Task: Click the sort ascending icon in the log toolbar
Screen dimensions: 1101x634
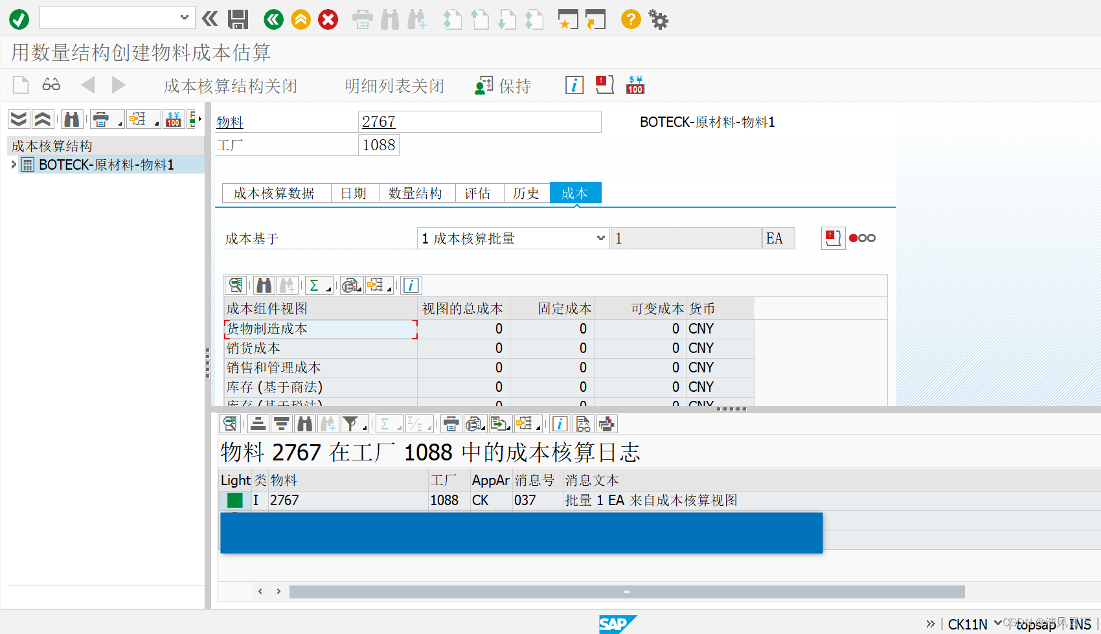Action: [258, 424]
